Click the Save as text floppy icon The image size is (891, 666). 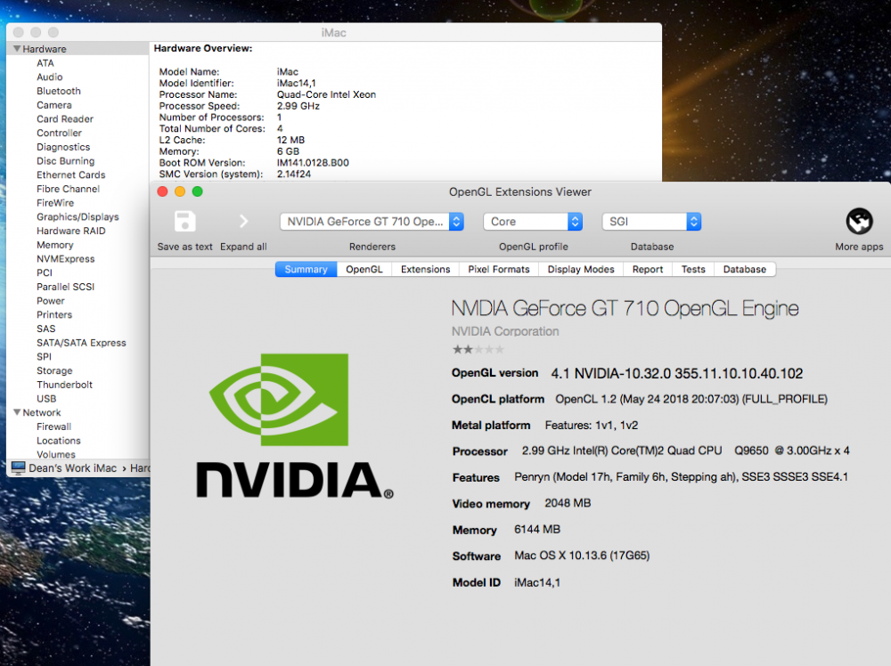point(184,222)
